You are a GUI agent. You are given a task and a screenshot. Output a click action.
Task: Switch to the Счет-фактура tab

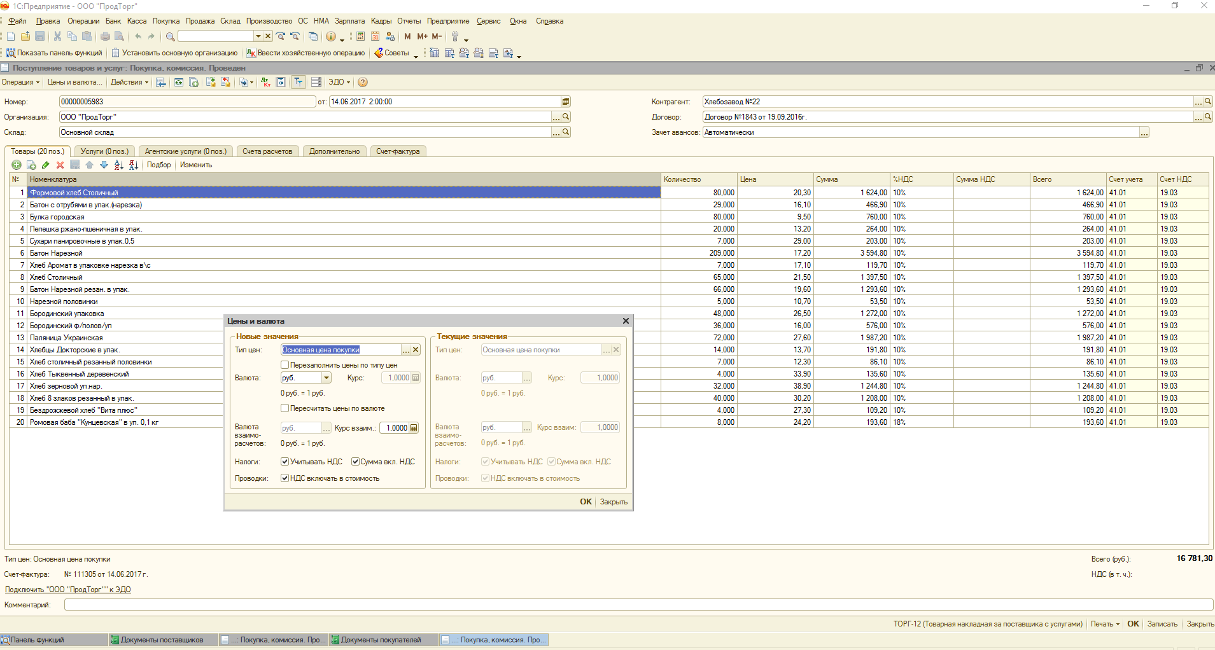398,151
